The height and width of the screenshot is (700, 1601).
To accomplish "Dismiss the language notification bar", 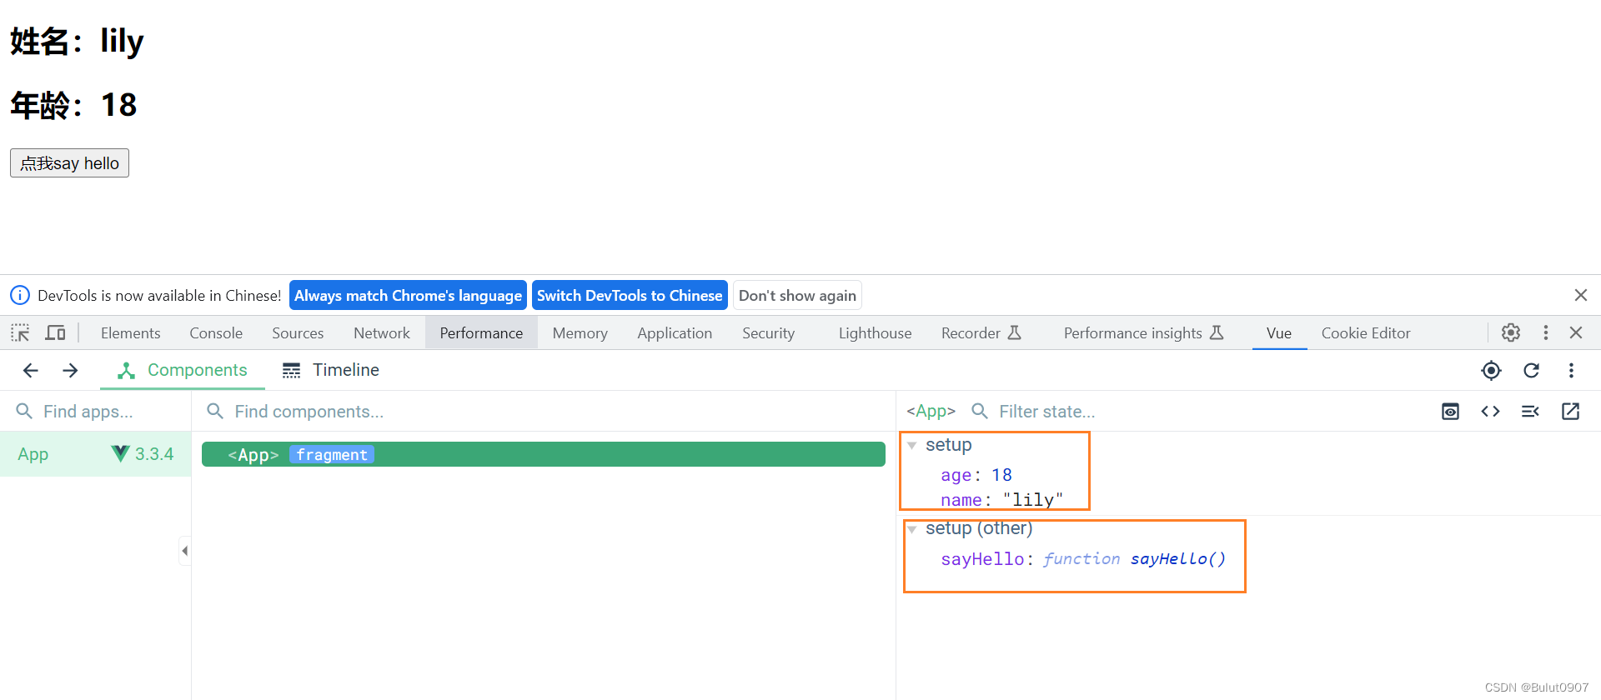I will tap(1581, 295).
